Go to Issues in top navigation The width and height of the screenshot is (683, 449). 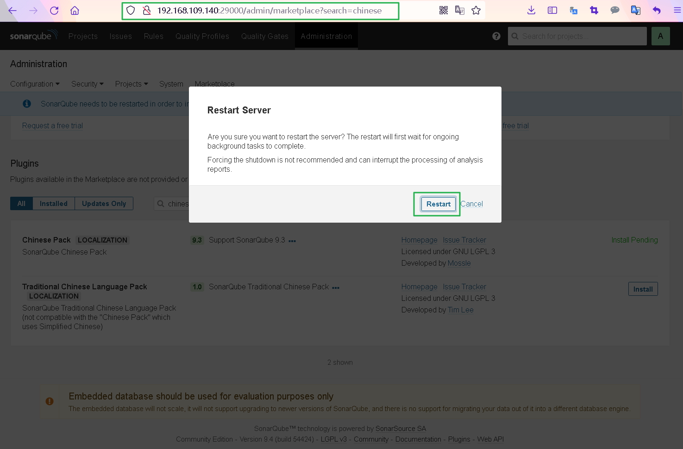[x=121, y=36]
